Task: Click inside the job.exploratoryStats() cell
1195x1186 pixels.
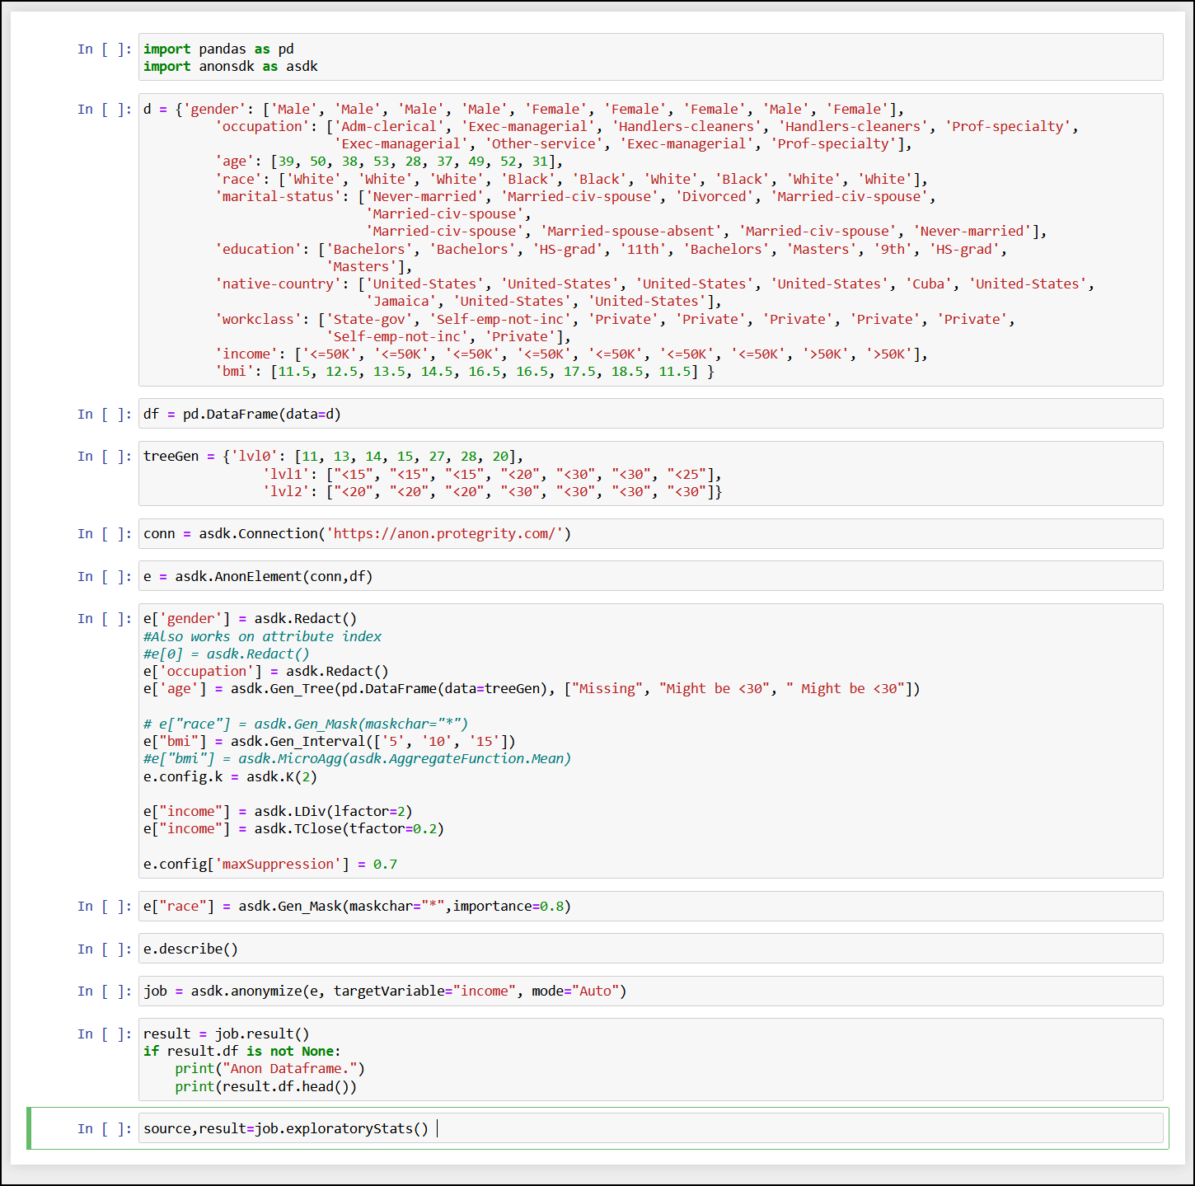Action: coord(650,1128)
